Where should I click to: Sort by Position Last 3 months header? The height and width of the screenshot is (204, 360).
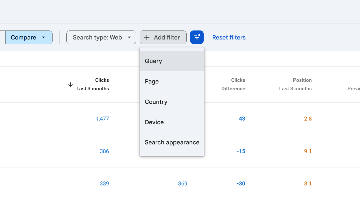[295, 84]
